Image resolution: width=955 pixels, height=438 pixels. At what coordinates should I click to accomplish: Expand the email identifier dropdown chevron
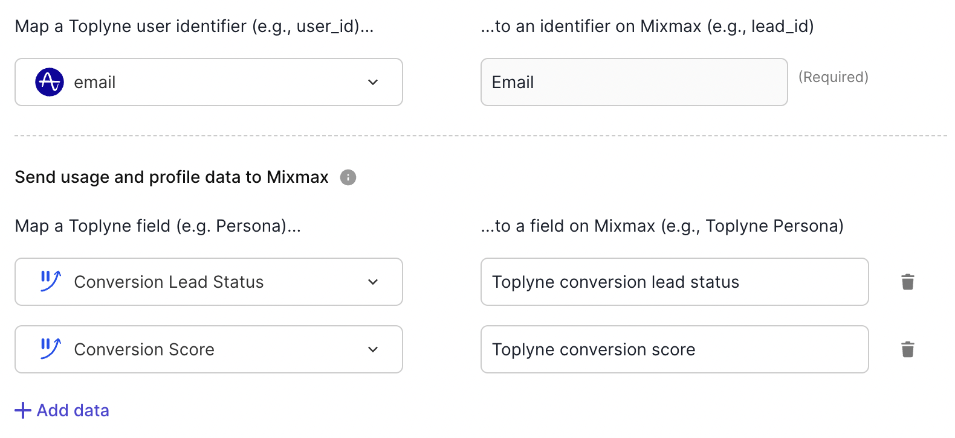tap(373, 82)
